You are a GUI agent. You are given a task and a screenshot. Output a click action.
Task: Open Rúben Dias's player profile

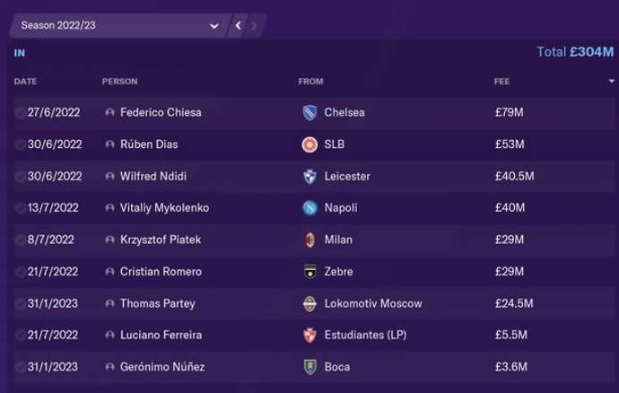[x=149, y=144]
